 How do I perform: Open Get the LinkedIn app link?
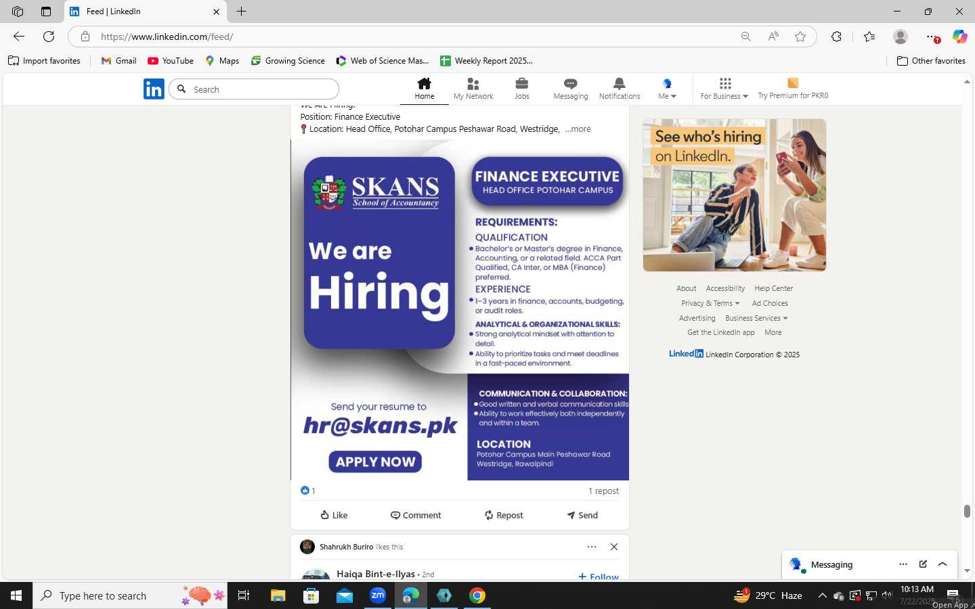[x=721, y=332]
